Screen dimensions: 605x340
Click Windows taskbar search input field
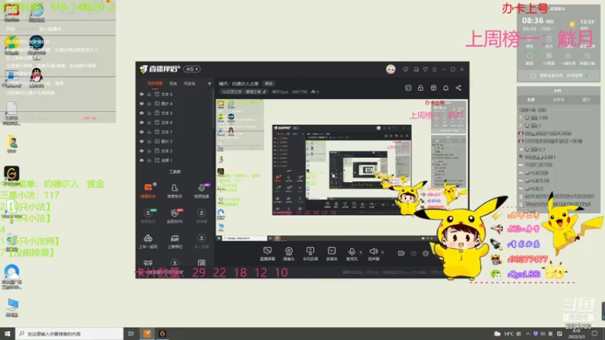(x=70, y=334)
